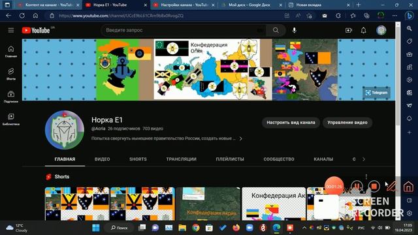Click Настроить вид канала button
418x235 pixels.
[x=291, y=123]
